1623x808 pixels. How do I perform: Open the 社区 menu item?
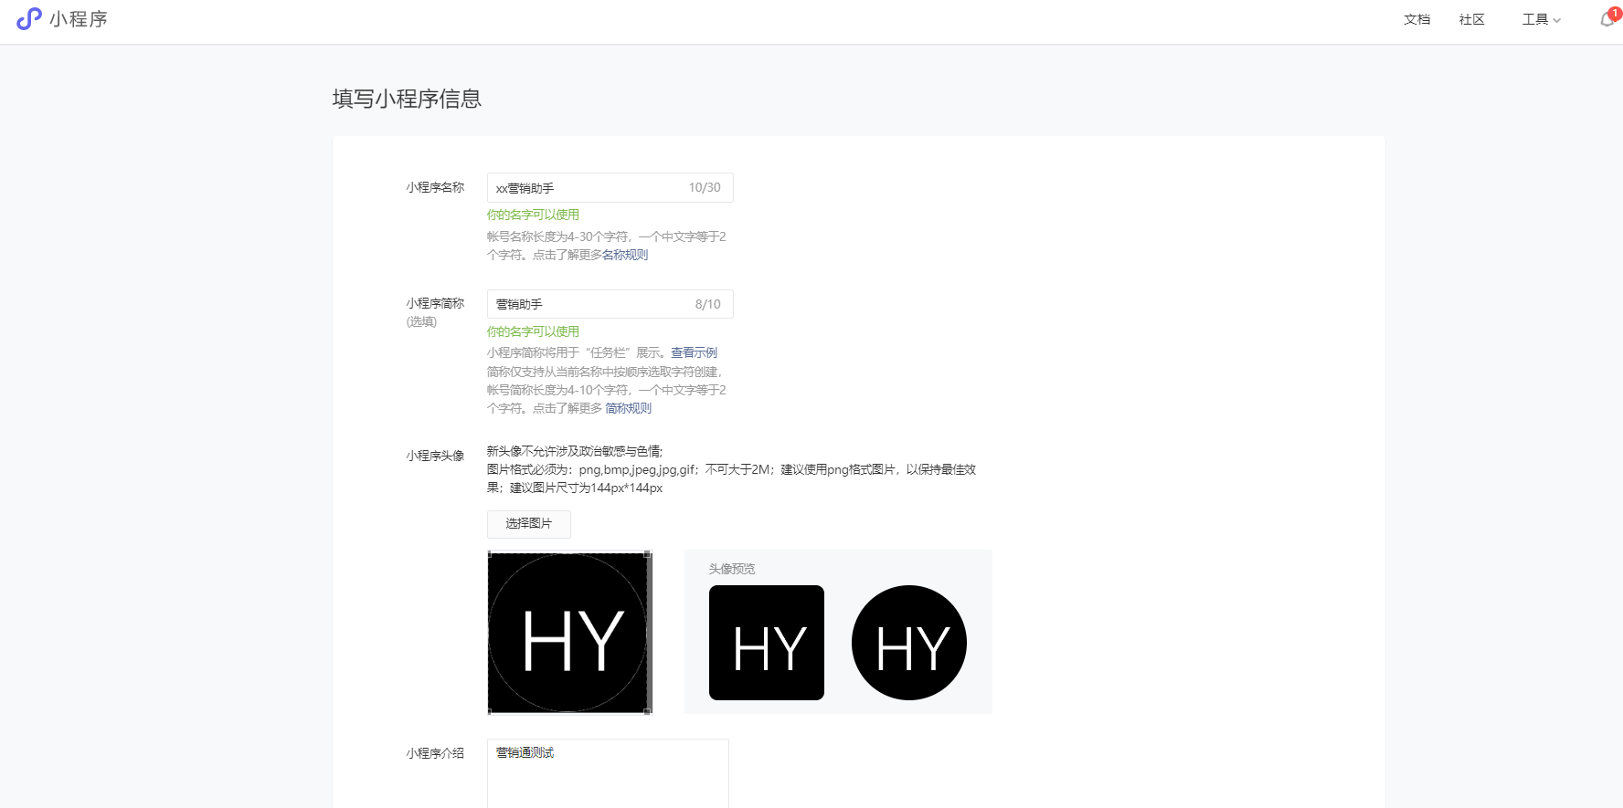tap(1472, 20)
